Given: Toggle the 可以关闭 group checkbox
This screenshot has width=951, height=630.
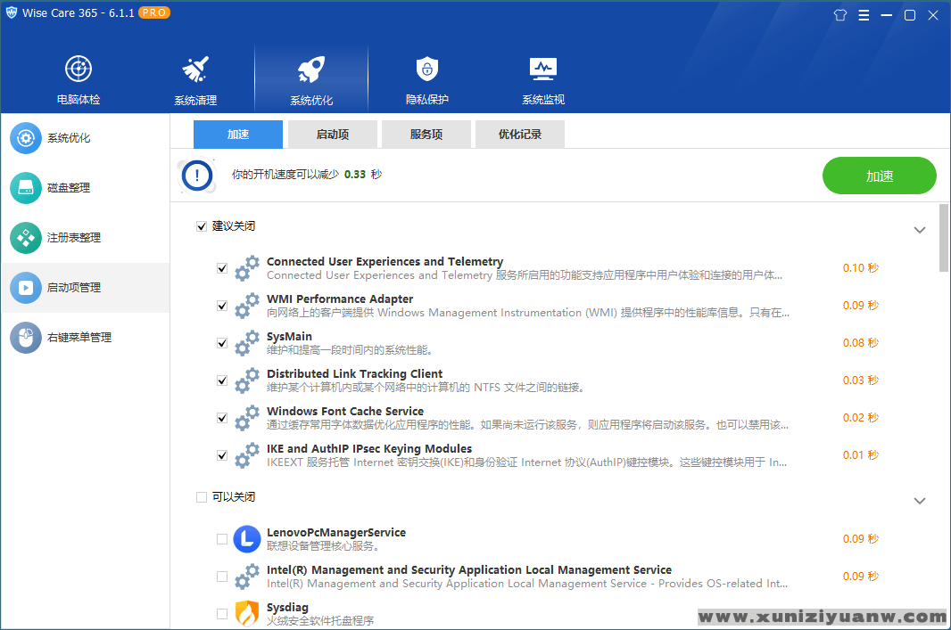Looking at the screenshot, I should coord(202,497).
